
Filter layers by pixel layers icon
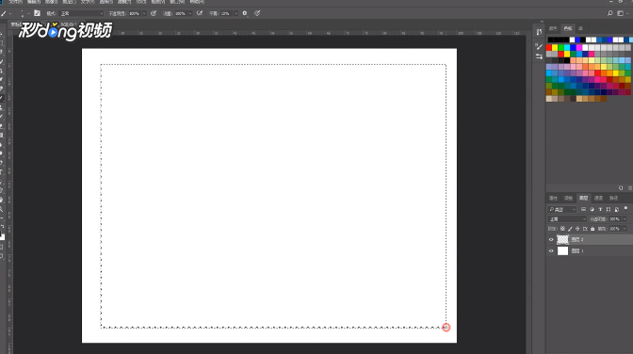(x=583, y=209)
